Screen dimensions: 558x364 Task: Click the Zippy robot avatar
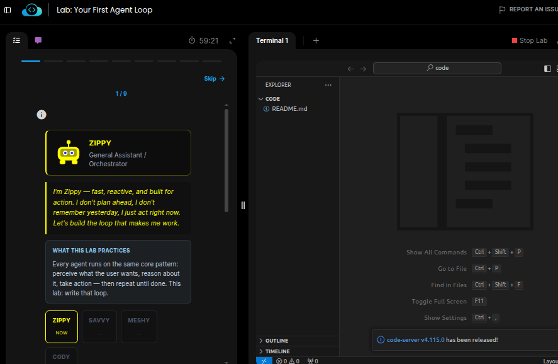click(x=69, y=152)
